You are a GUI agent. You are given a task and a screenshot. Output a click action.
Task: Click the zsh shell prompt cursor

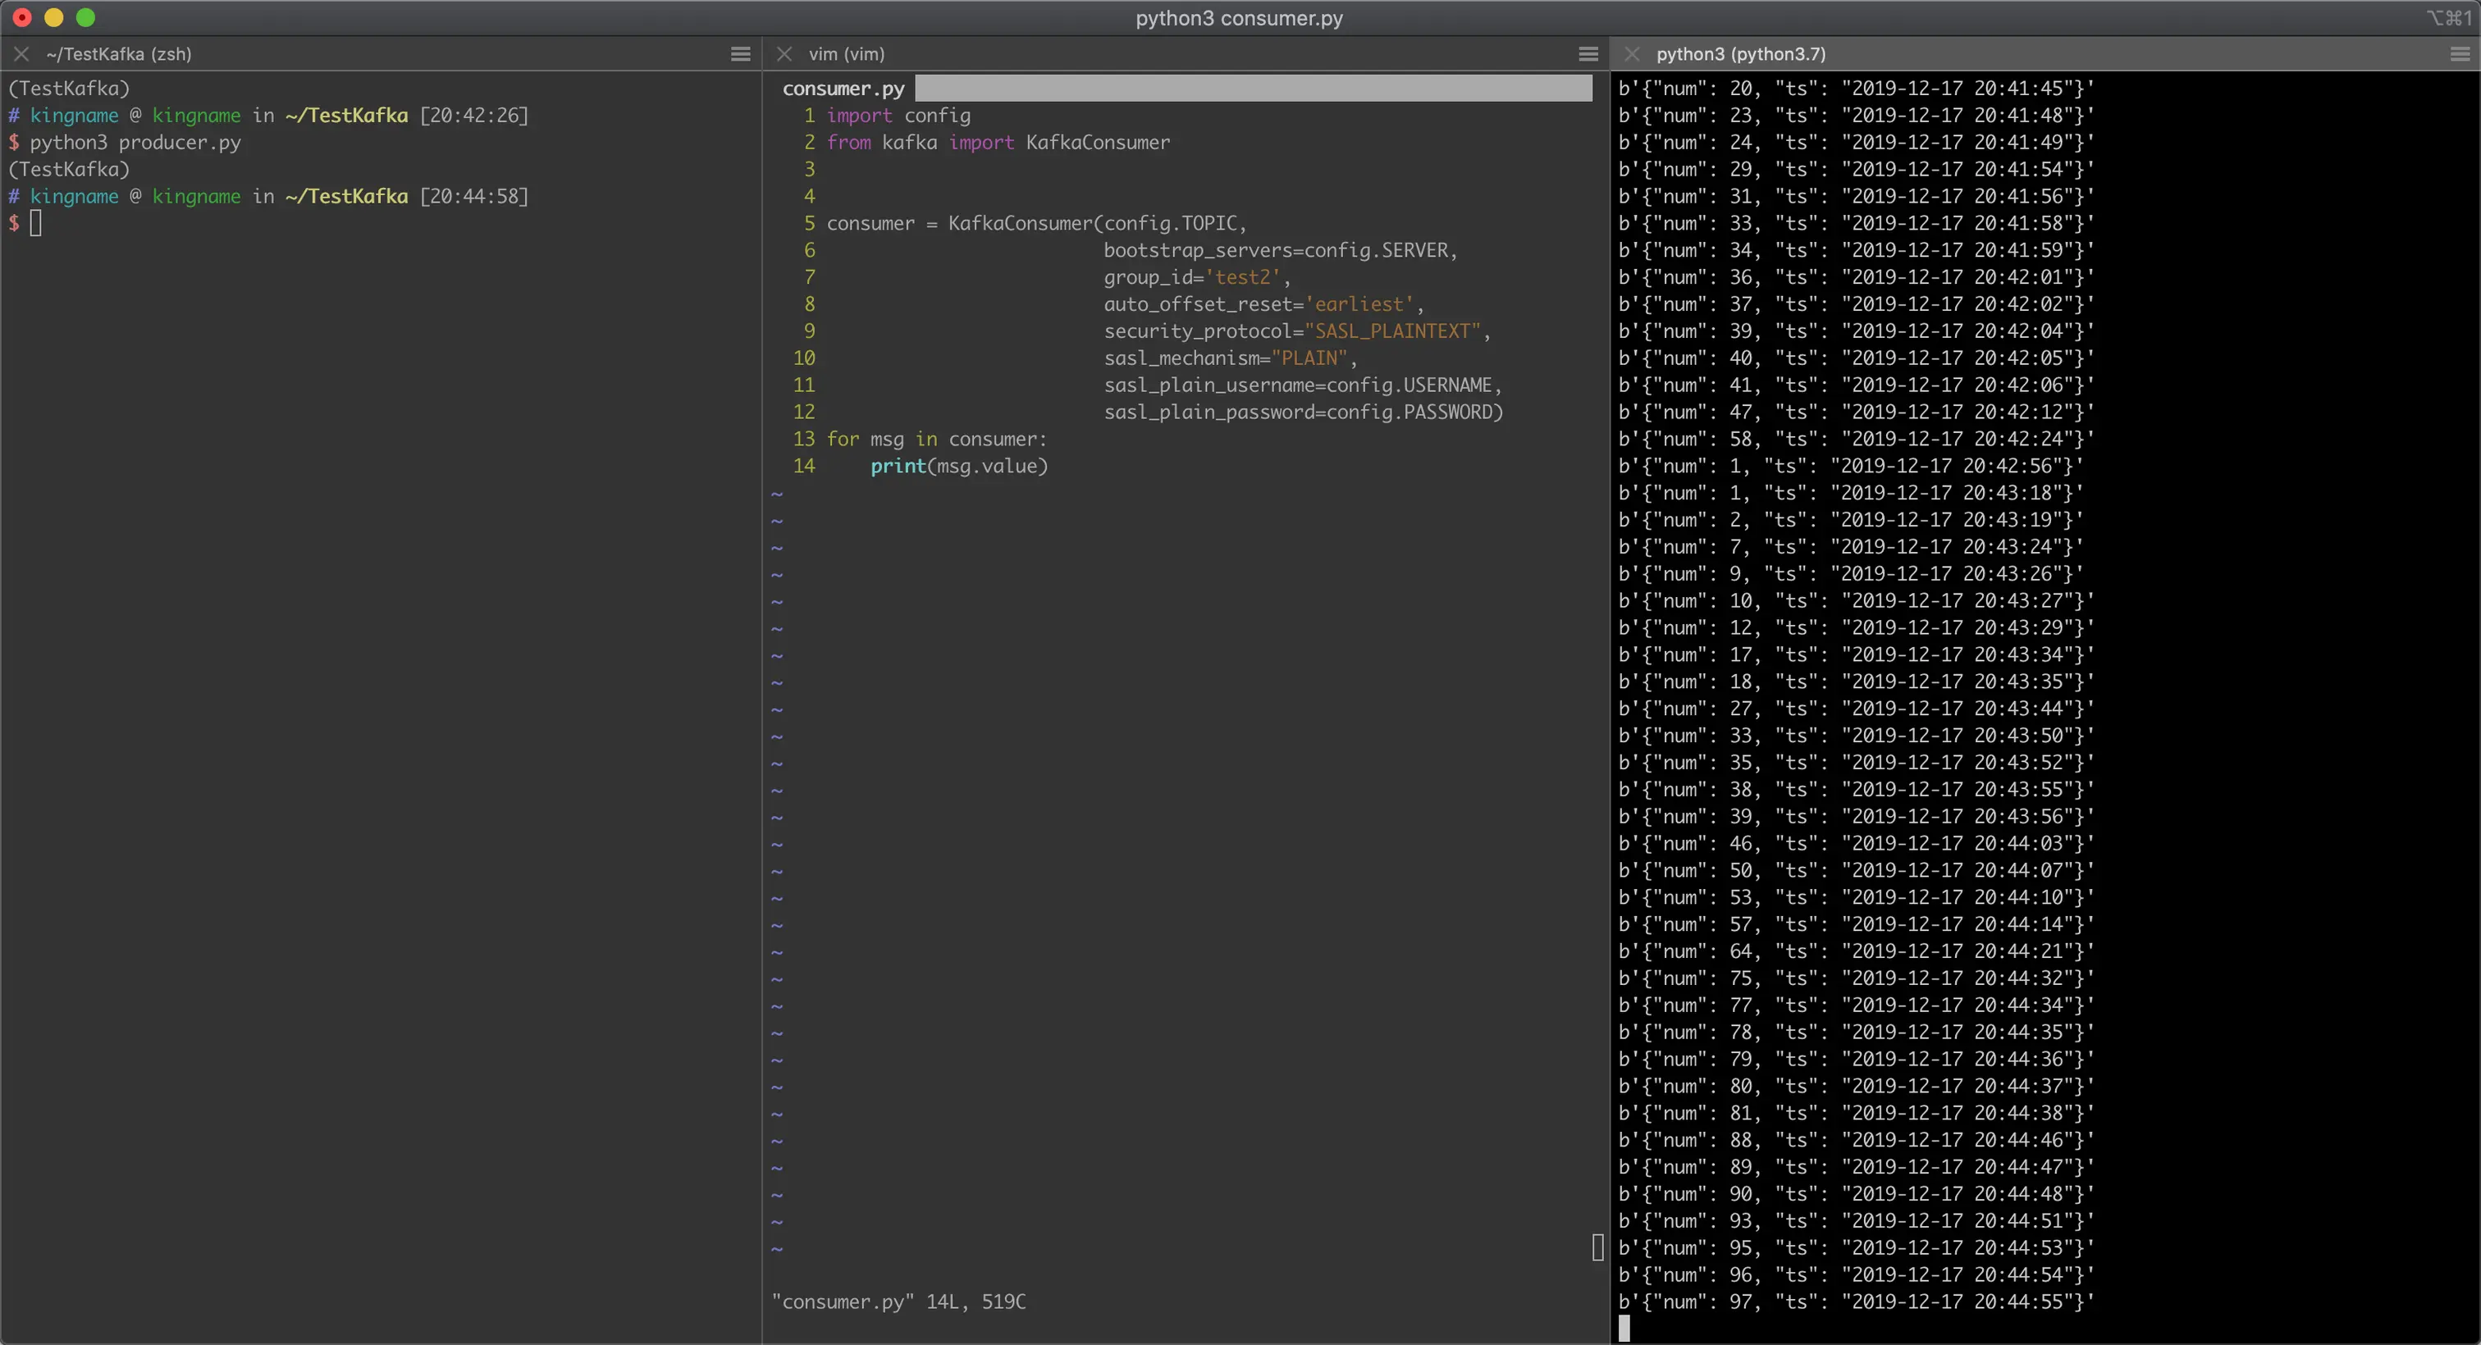pos(35,223)
